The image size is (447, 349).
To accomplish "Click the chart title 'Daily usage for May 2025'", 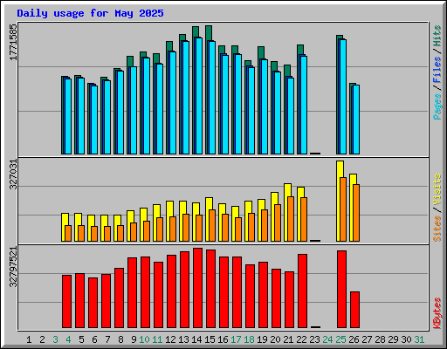I will (x=90, y=13).
